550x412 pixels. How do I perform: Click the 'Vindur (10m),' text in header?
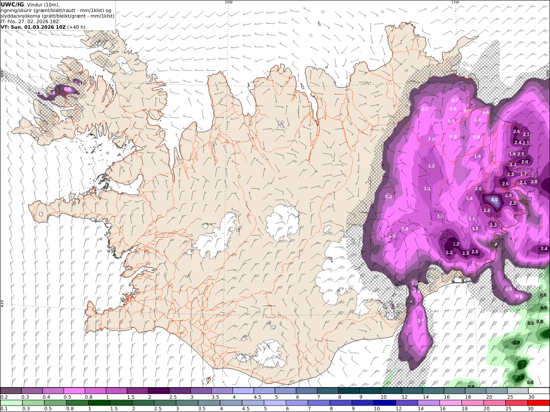43,5
